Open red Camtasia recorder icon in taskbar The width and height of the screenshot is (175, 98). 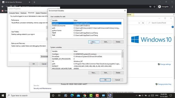(x=97, y=96)
